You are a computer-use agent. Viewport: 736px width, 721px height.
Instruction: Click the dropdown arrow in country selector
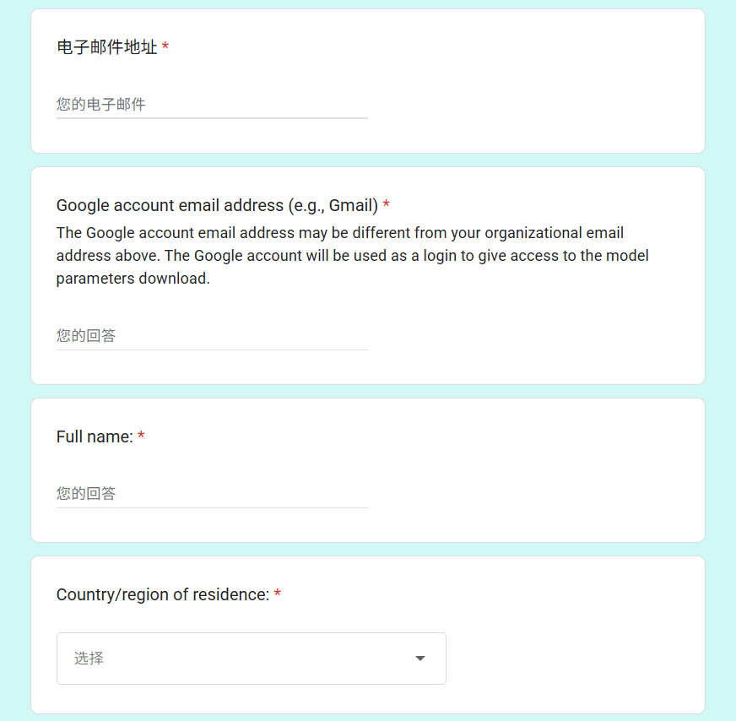coord(420,659)
